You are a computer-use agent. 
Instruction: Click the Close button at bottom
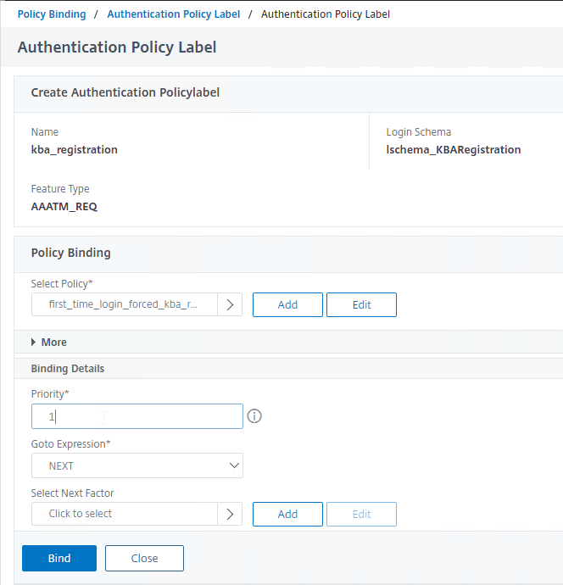tap(144, 558)
